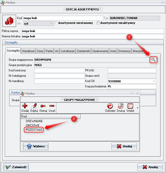Open the Widok view icon
The image size is (166, 173).
(130, 106)
